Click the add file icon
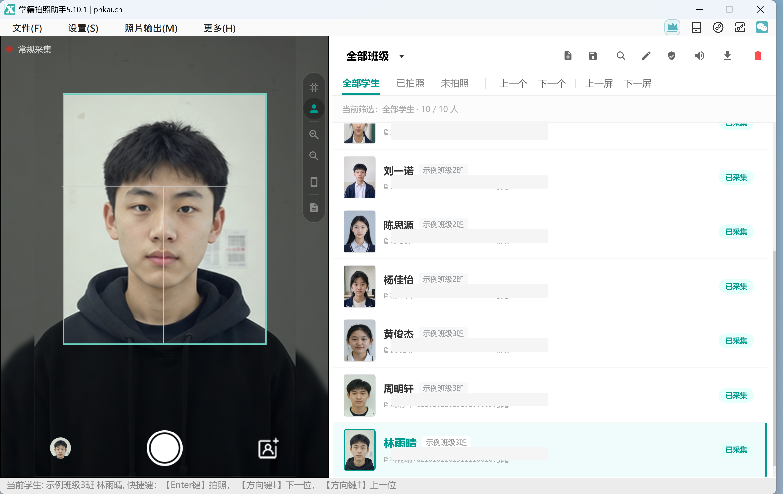The image size is (783, 494). click(568, 56)
